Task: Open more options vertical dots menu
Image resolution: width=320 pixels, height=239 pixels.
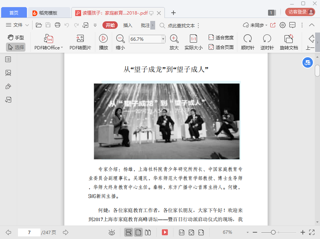Action: (x=302, y=25)
